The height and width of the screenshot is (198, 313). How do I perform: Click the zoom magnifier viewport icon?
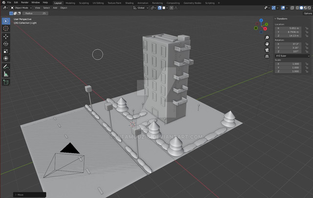267,38
